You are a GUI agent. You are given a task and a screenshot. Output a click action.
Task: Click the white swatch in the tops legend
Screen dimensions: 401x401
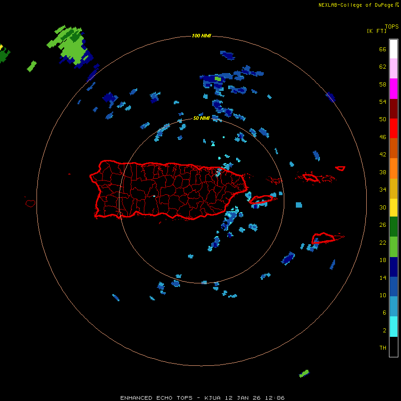tap(393, 49)
